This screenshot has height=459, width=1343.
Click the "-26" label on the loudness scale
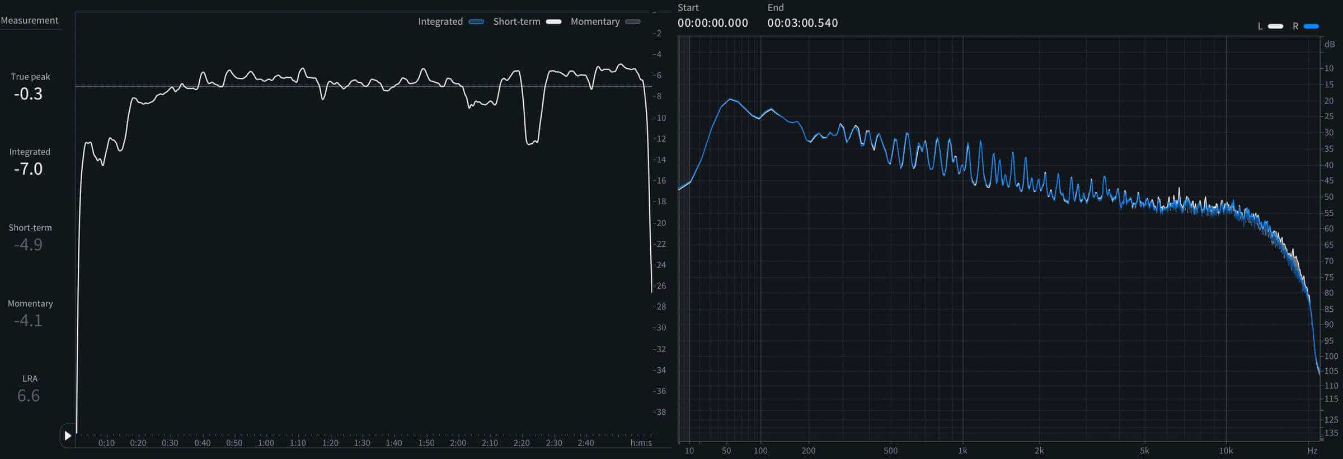(659, 285)
